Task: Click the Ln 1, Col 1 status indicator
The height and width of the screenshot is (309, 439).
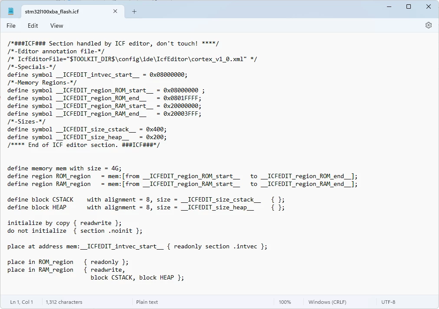Action: [22, 302]
